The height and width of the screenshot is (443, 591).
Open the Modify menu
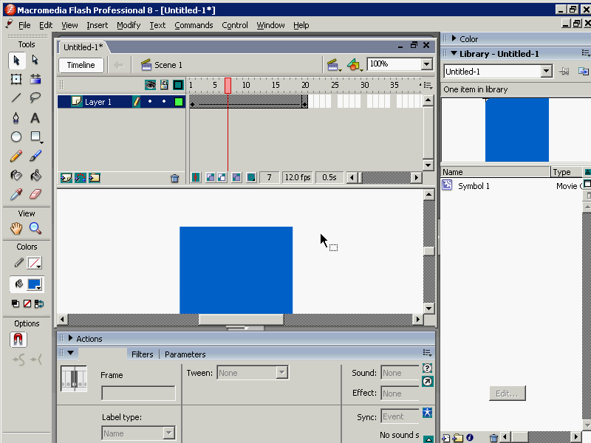(x=128, y=25)
